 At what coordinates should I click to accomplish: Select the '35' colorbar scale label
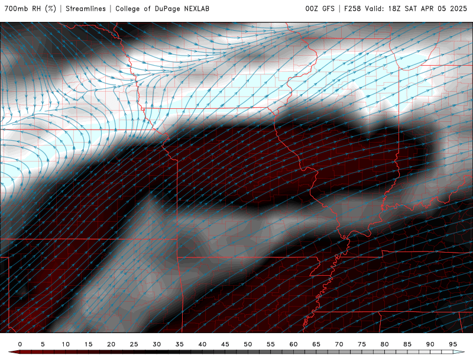[x=180, y=344]
